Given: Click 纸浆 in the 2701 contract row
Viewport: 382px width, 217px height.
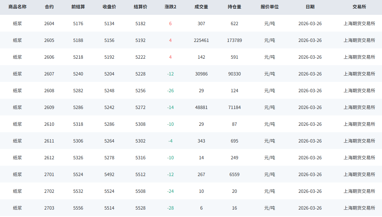Looking at the screenshot, I should click(x=17, y=174).
